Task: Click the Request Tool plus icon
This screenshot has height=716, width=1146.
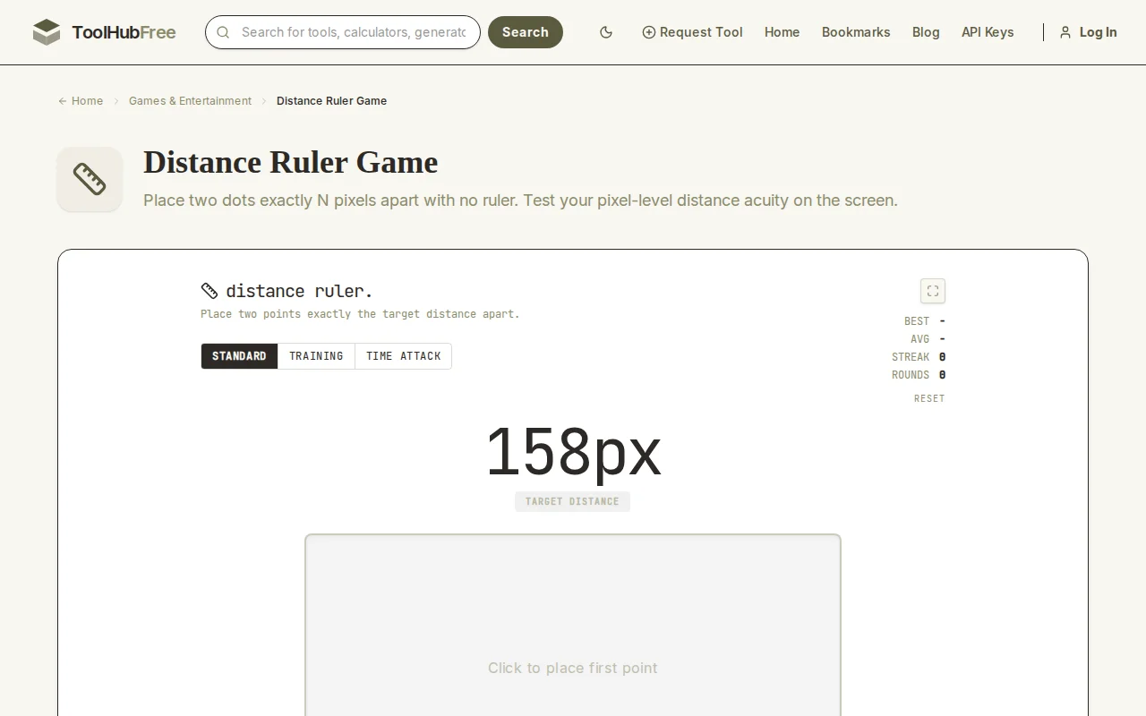Action: point(649,32)
